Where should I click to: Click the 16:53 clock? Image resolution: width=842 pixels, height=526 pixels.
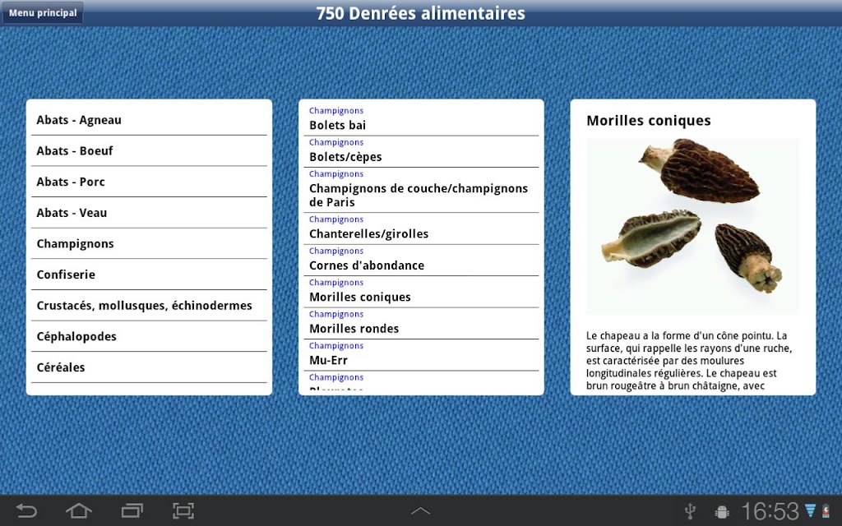tap(770, 511)
